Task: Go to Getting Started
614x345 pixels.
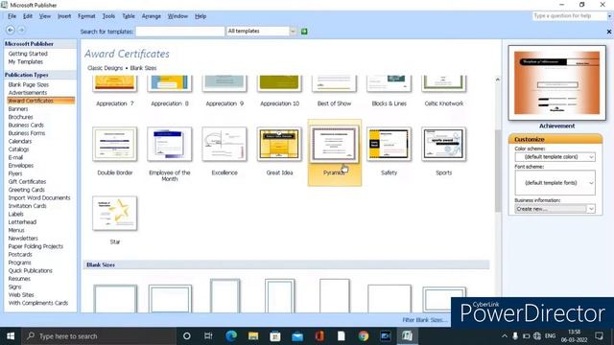Action: click(x=28, y=54)
